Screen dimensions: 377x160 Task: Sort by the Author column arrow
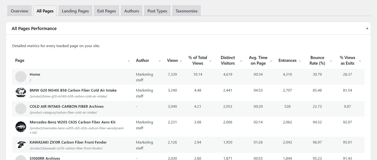point(160,61)
